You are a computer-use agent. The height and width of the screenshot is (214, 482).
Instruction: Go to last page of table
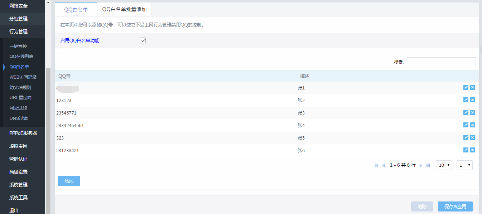tap(428, 165)
